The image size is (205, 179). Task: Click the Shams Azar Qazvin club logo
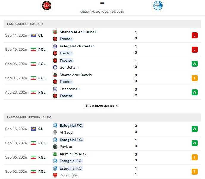click(55, 75)
